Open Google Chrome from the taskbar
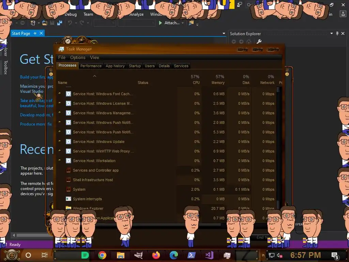349x262 pixels. point(102,255)
